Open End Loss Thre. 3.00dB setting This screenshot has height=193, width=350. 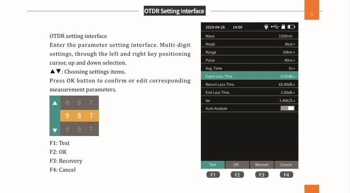click(x=249, y=92)
